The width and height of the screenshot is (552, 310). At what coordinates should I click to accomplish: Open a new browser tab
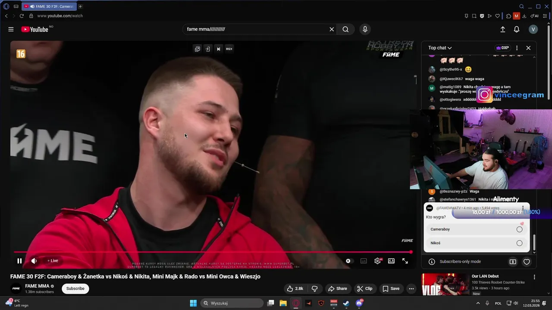(80, 6)
